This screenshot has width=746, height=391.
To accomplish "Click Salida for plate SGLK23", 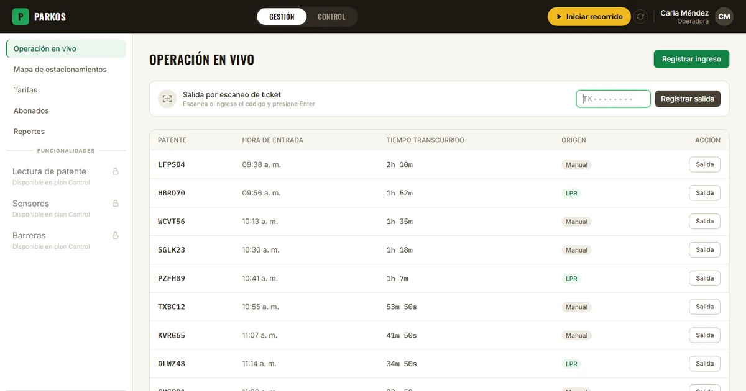I will pos(704,250).
